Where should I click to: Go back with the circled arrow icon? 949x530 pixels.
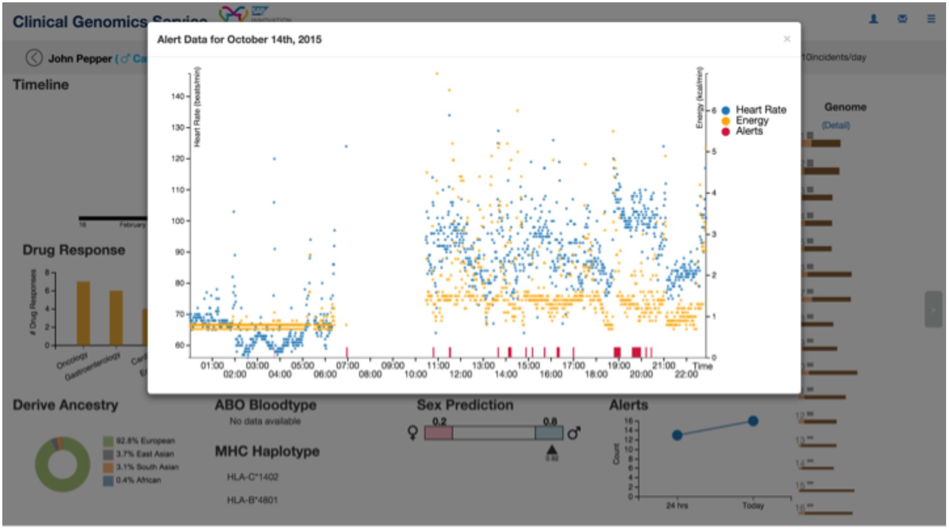34,58
